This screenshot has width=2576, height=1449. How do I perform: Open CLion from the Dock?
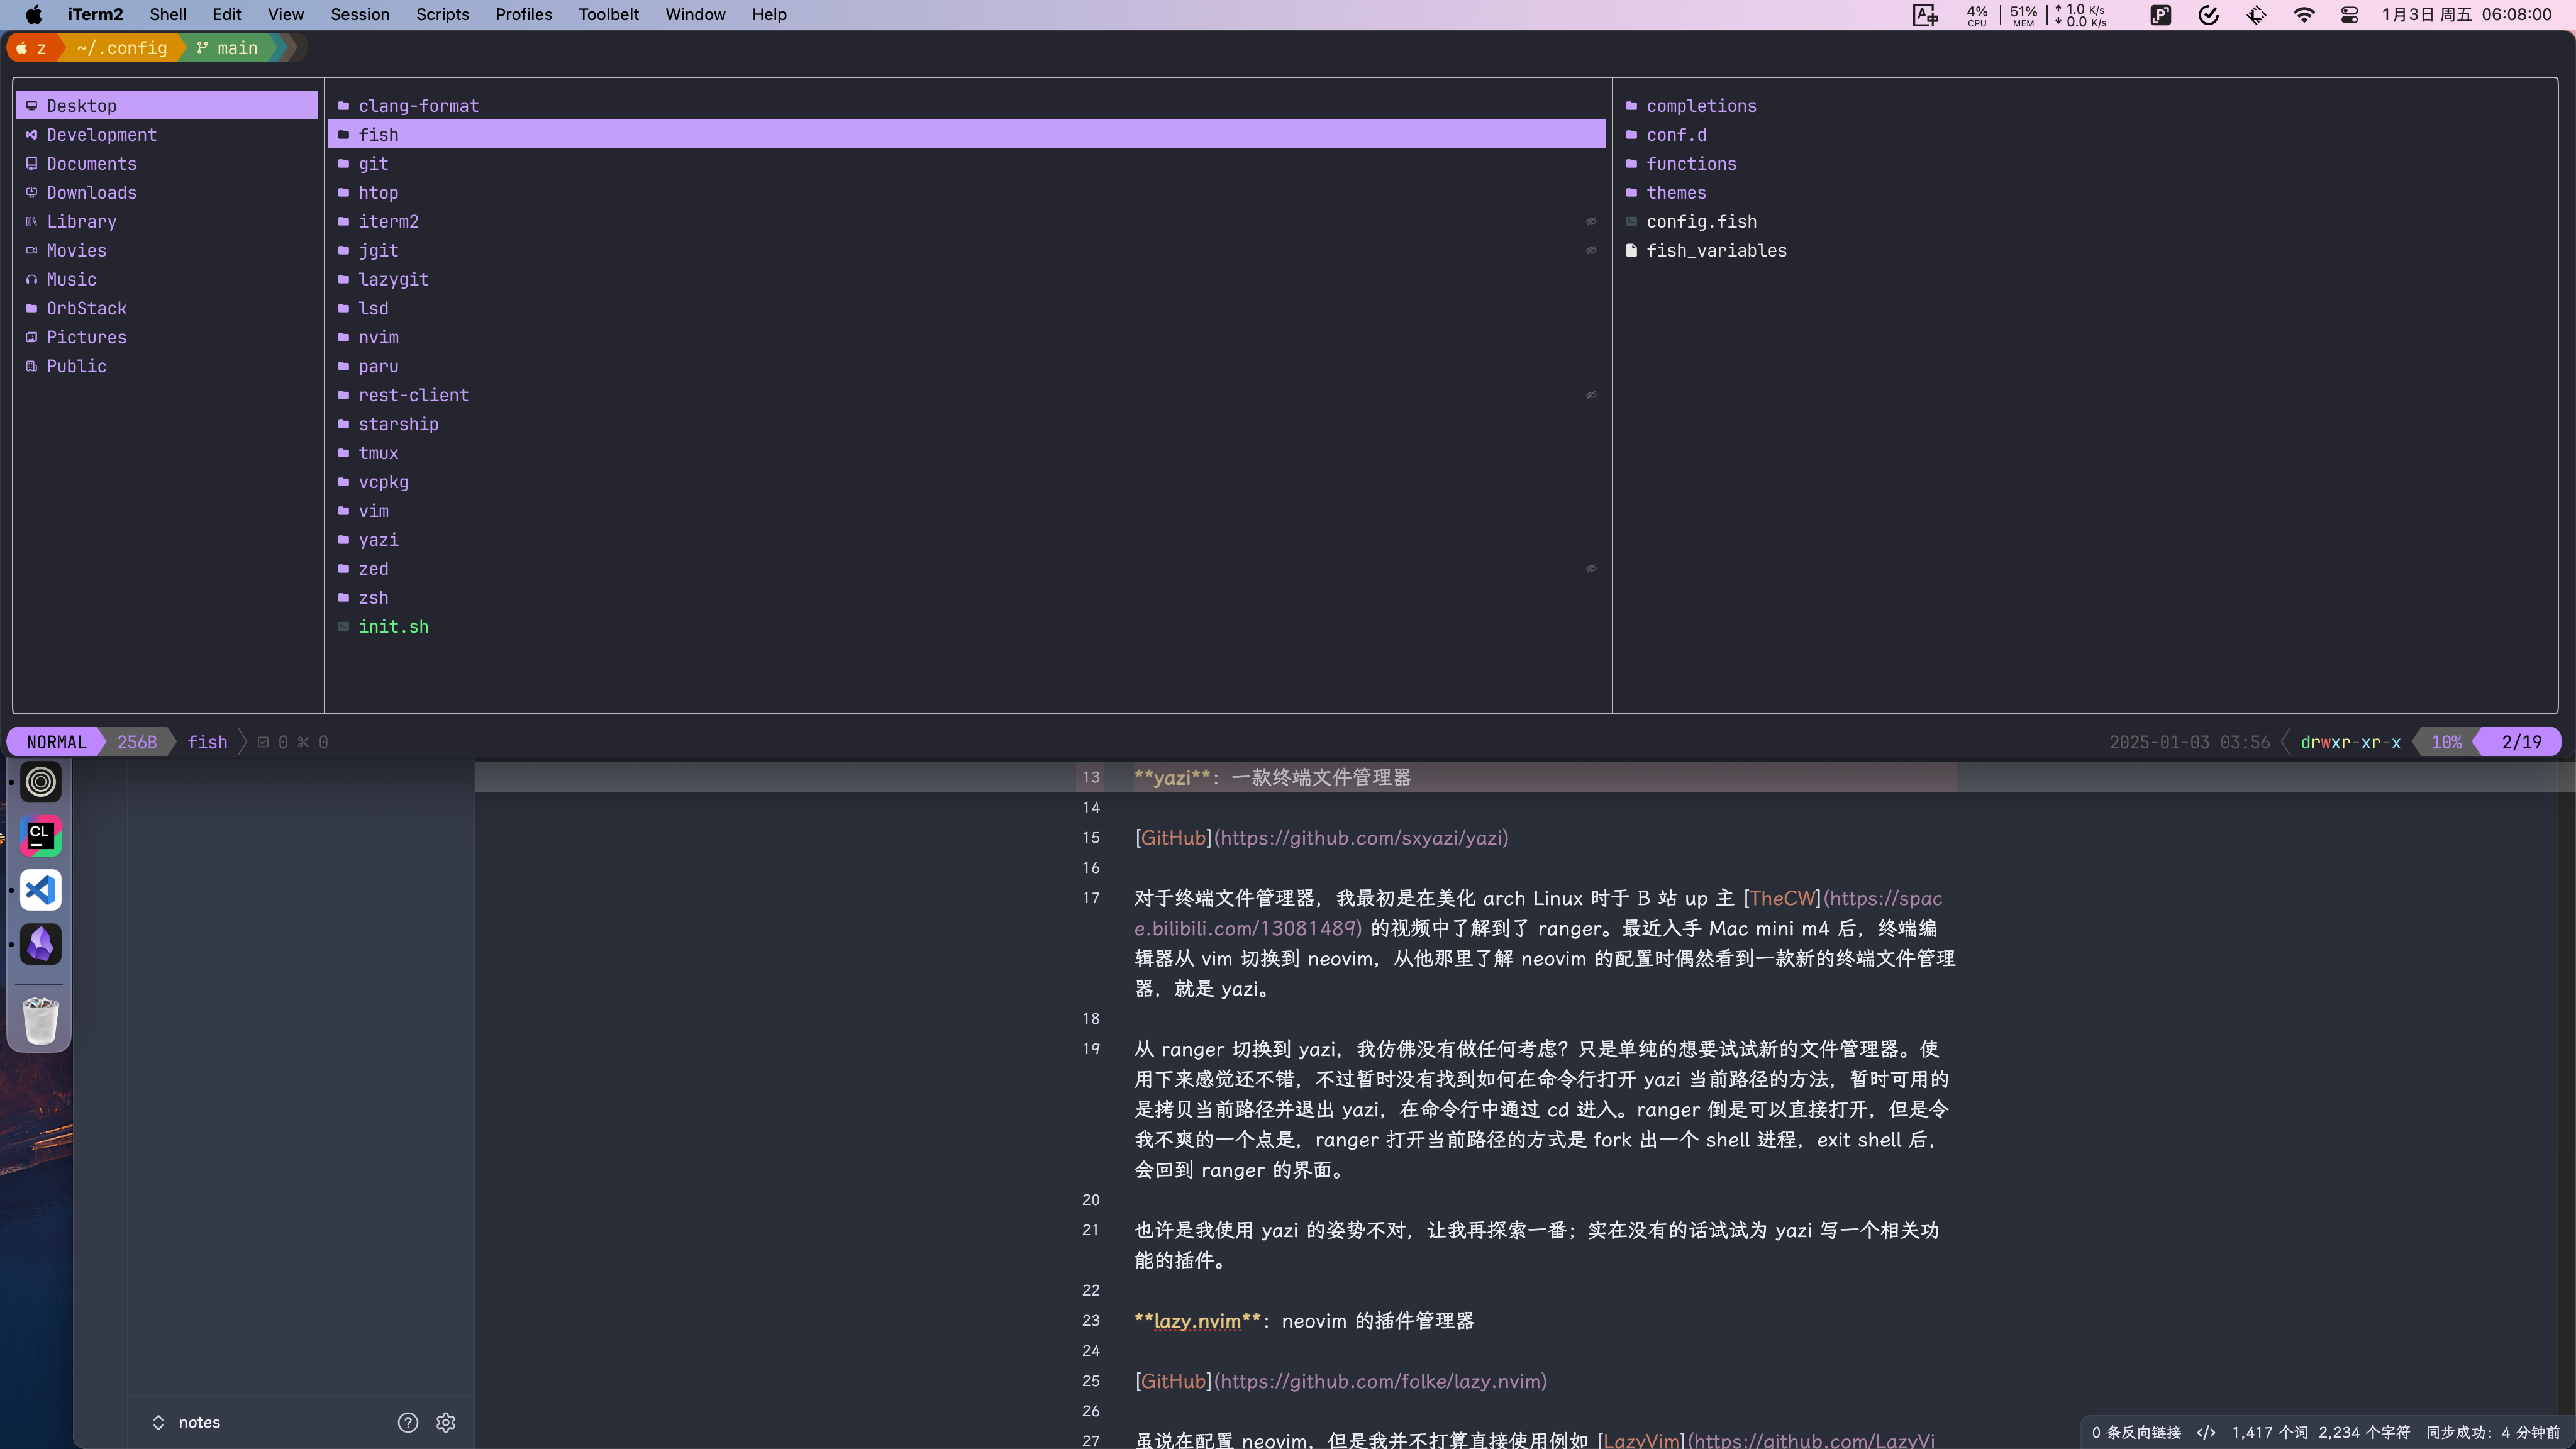tap(41, 836)
